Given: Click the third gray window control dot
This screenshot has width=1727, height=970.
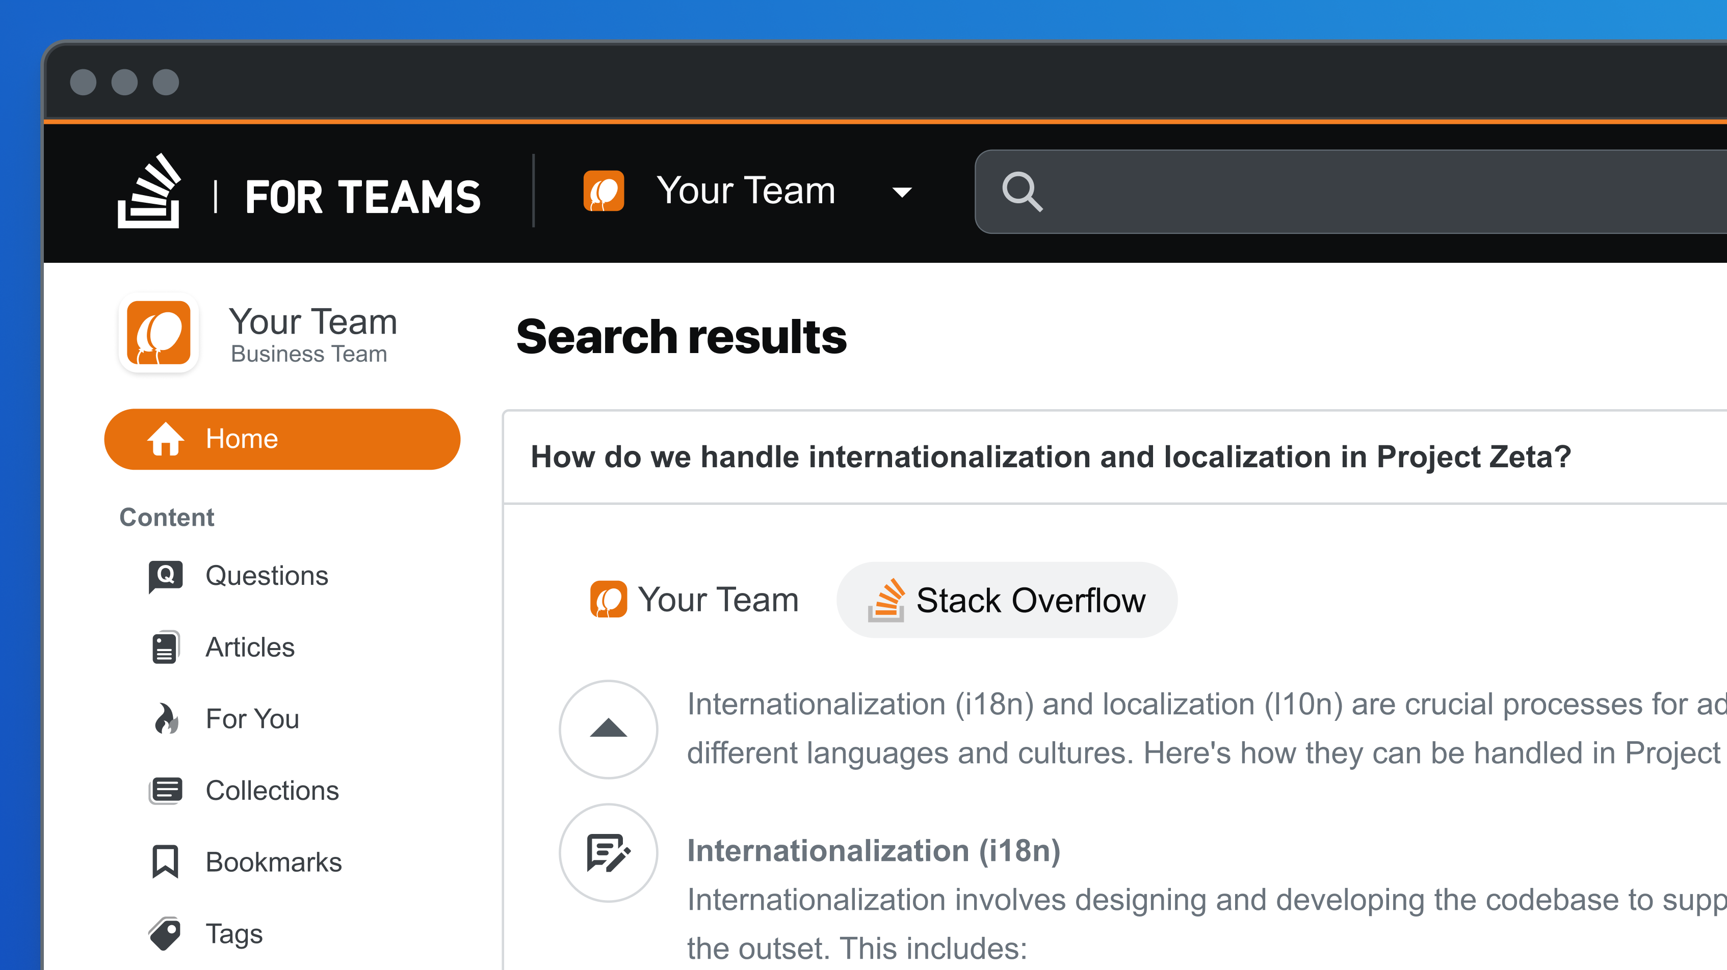Looking at the screenshot, I should tap(166, 82).
